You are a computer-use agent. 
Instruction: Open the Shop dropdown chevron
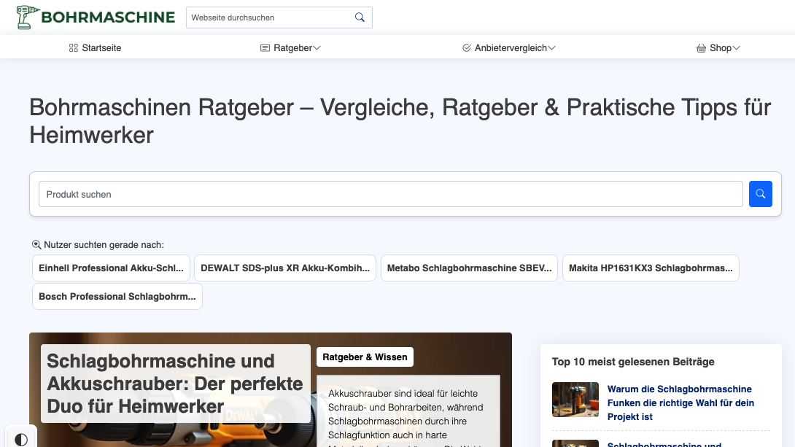(x=736, y=48)
